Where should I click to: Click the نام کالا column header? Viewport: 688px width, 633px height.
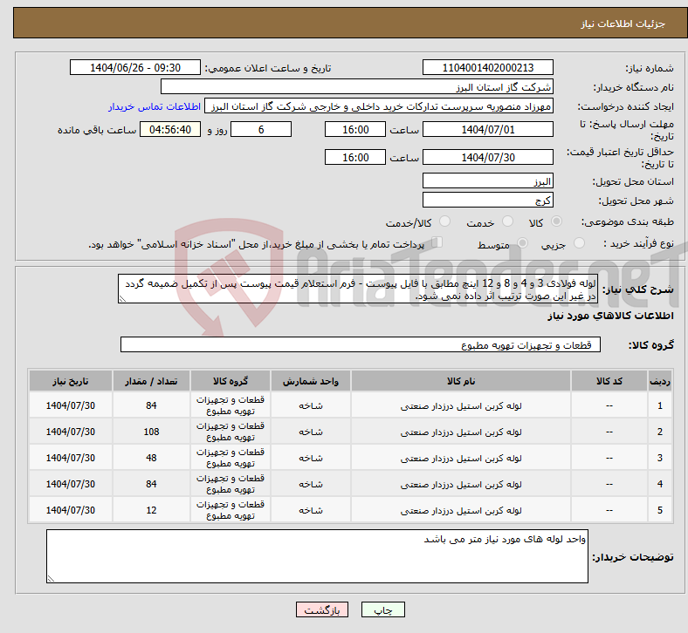coord(461,381)
